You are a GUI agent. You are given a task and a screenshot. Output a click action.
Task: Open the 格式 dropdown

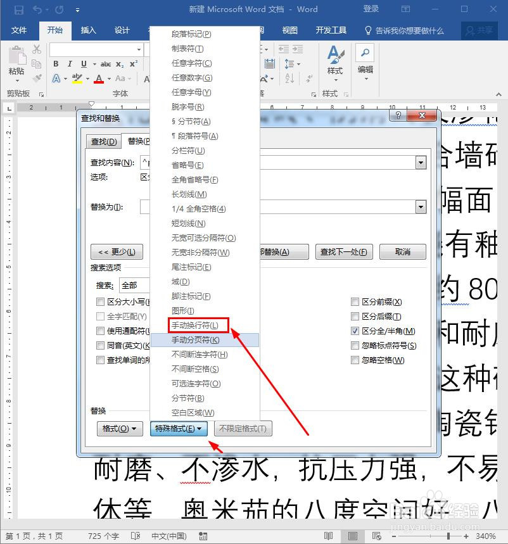(x=120, y=429)
